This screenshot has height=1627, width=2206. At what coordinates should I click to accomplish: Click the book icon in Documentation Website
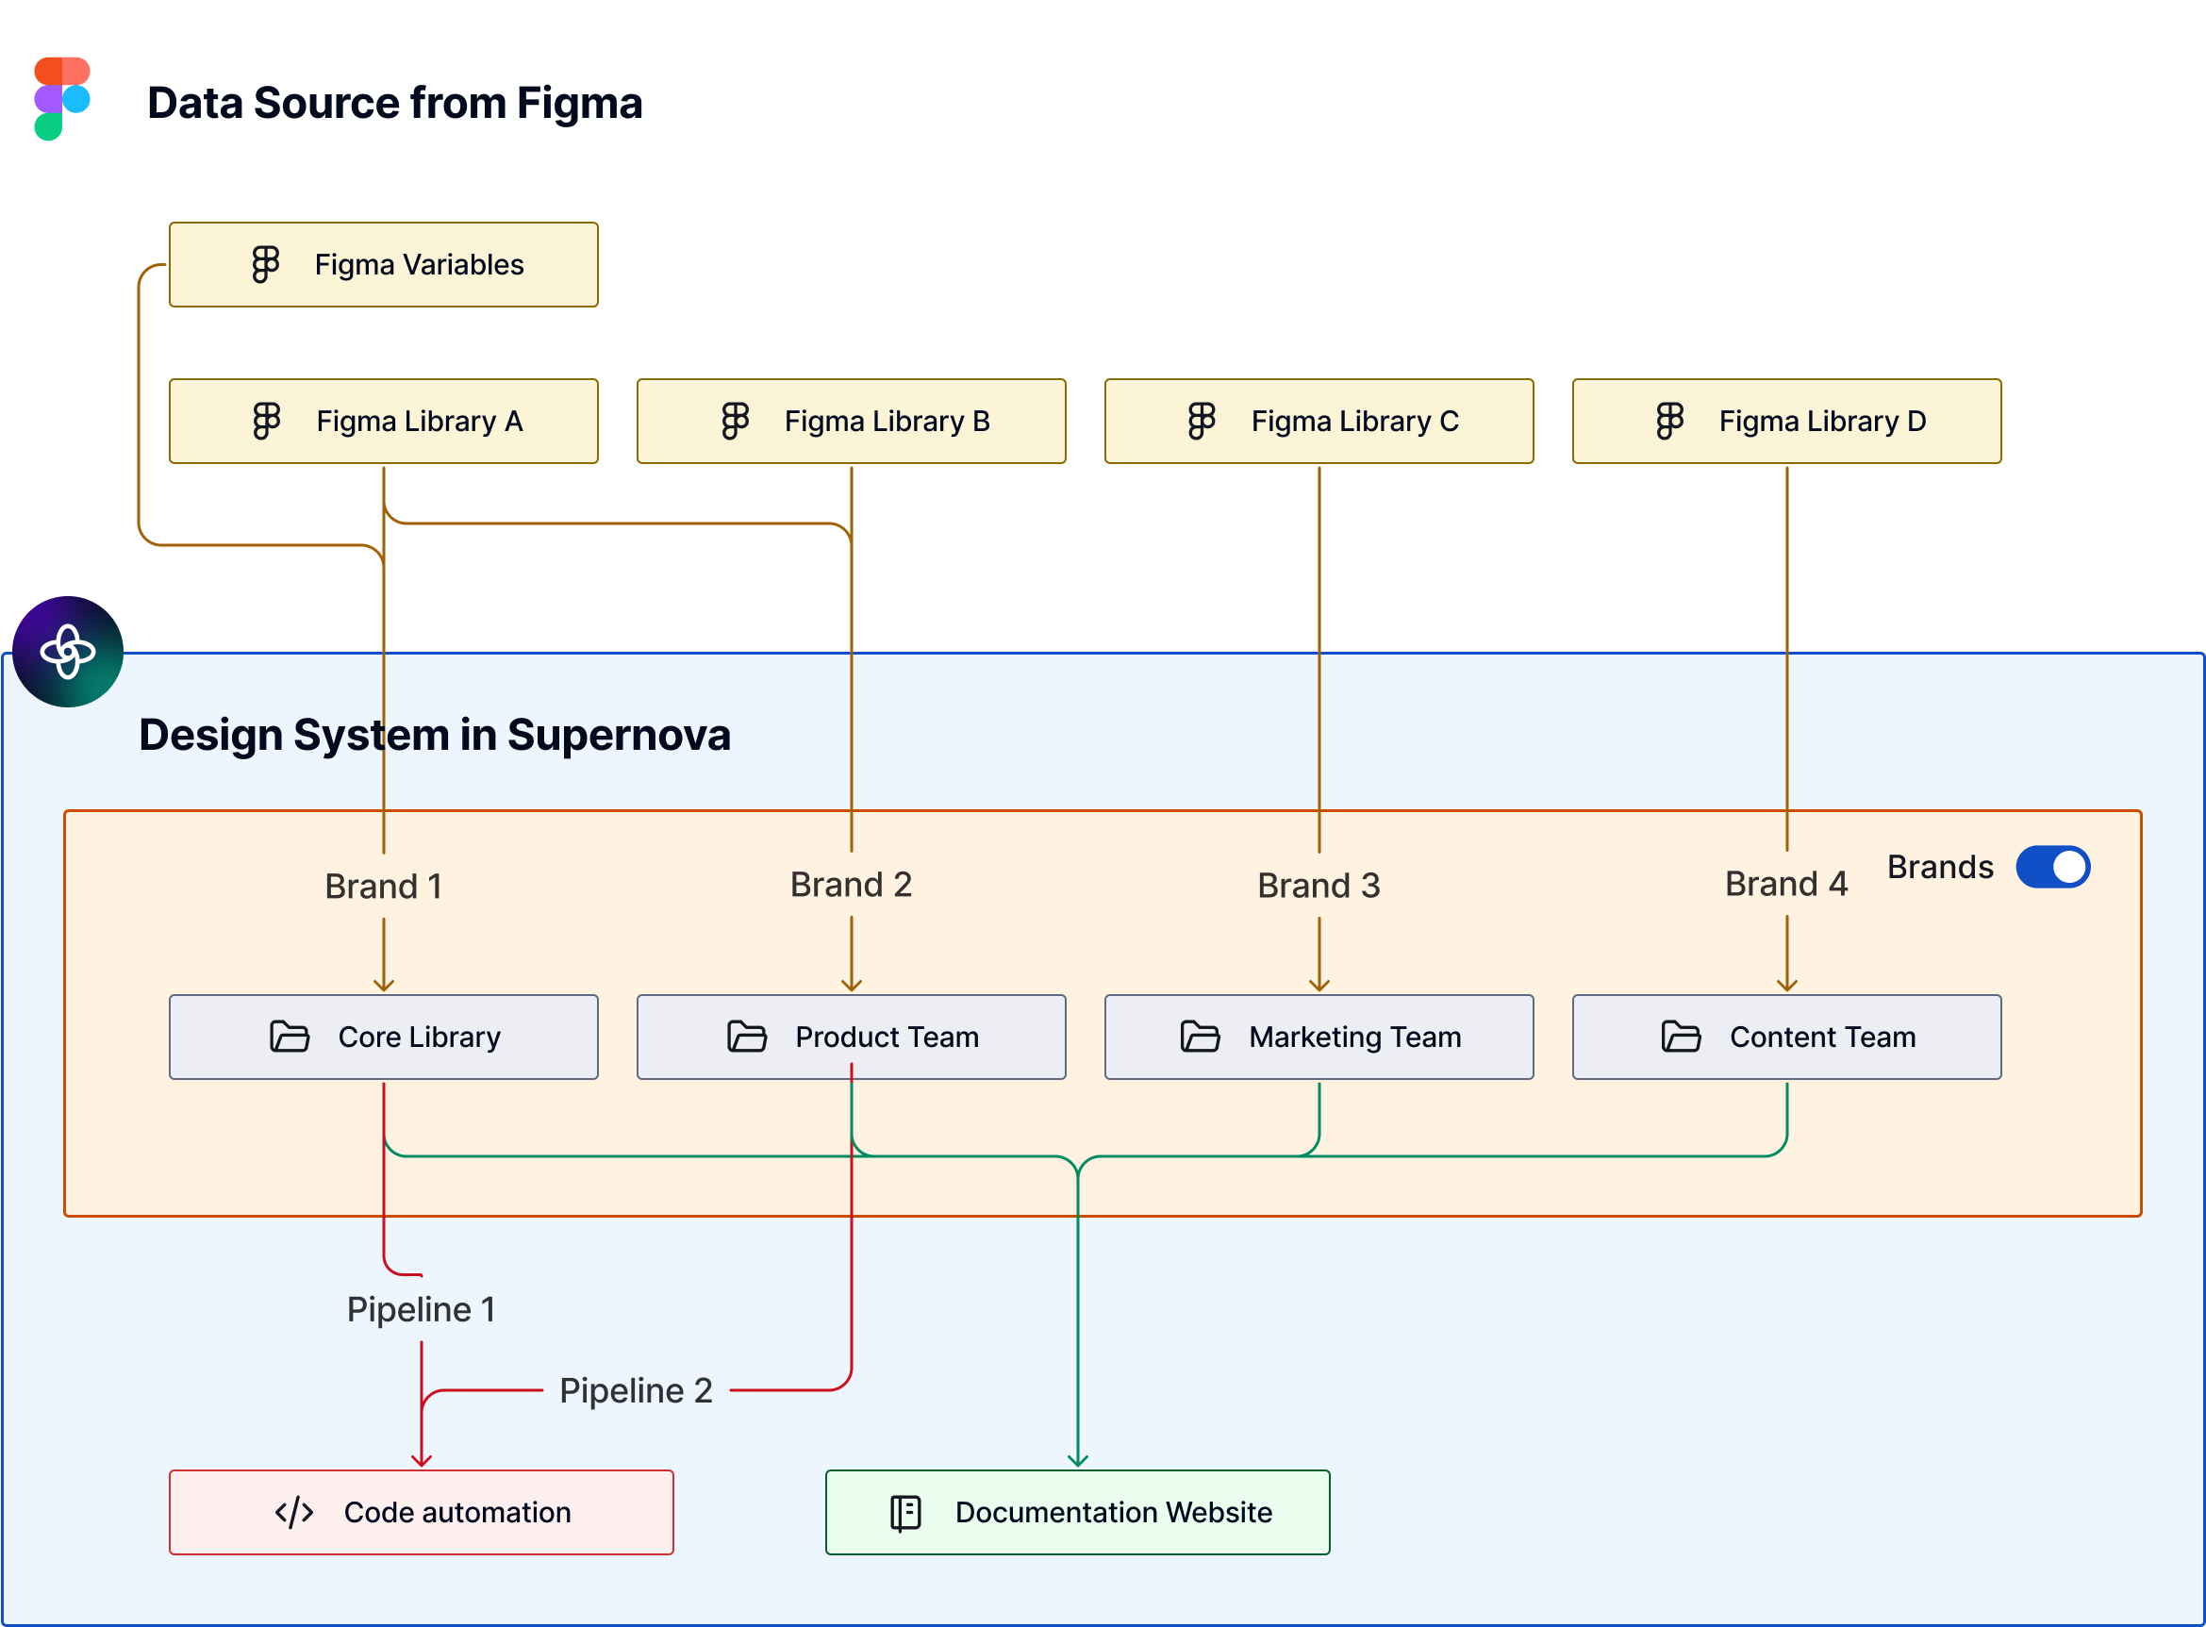[x=905, y=1512]
